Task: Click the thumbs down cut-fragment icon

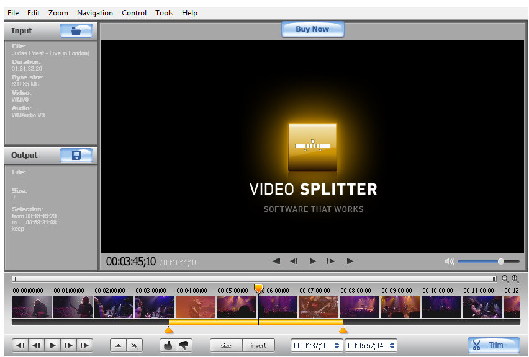Action: point(184,345)
